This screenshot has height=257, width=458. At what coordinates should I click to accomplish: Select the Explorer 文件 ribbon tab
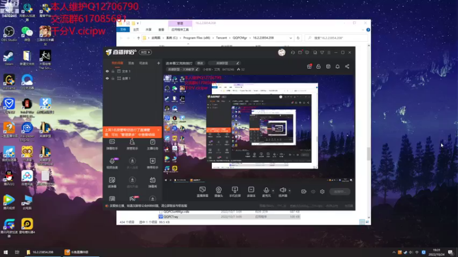pos(123,30)
